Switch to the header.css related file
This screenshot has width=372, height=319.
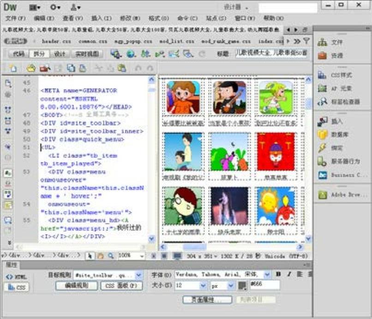(56, 41)
